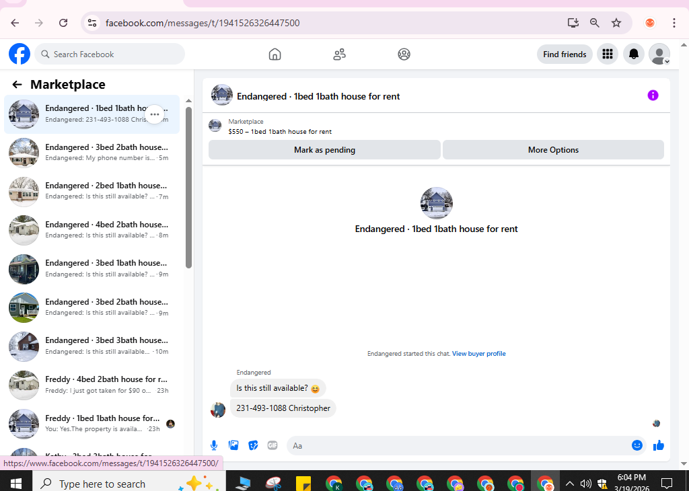Open the Chrome three-dot menu
This screenshot has height=491, width=689.
674,23
